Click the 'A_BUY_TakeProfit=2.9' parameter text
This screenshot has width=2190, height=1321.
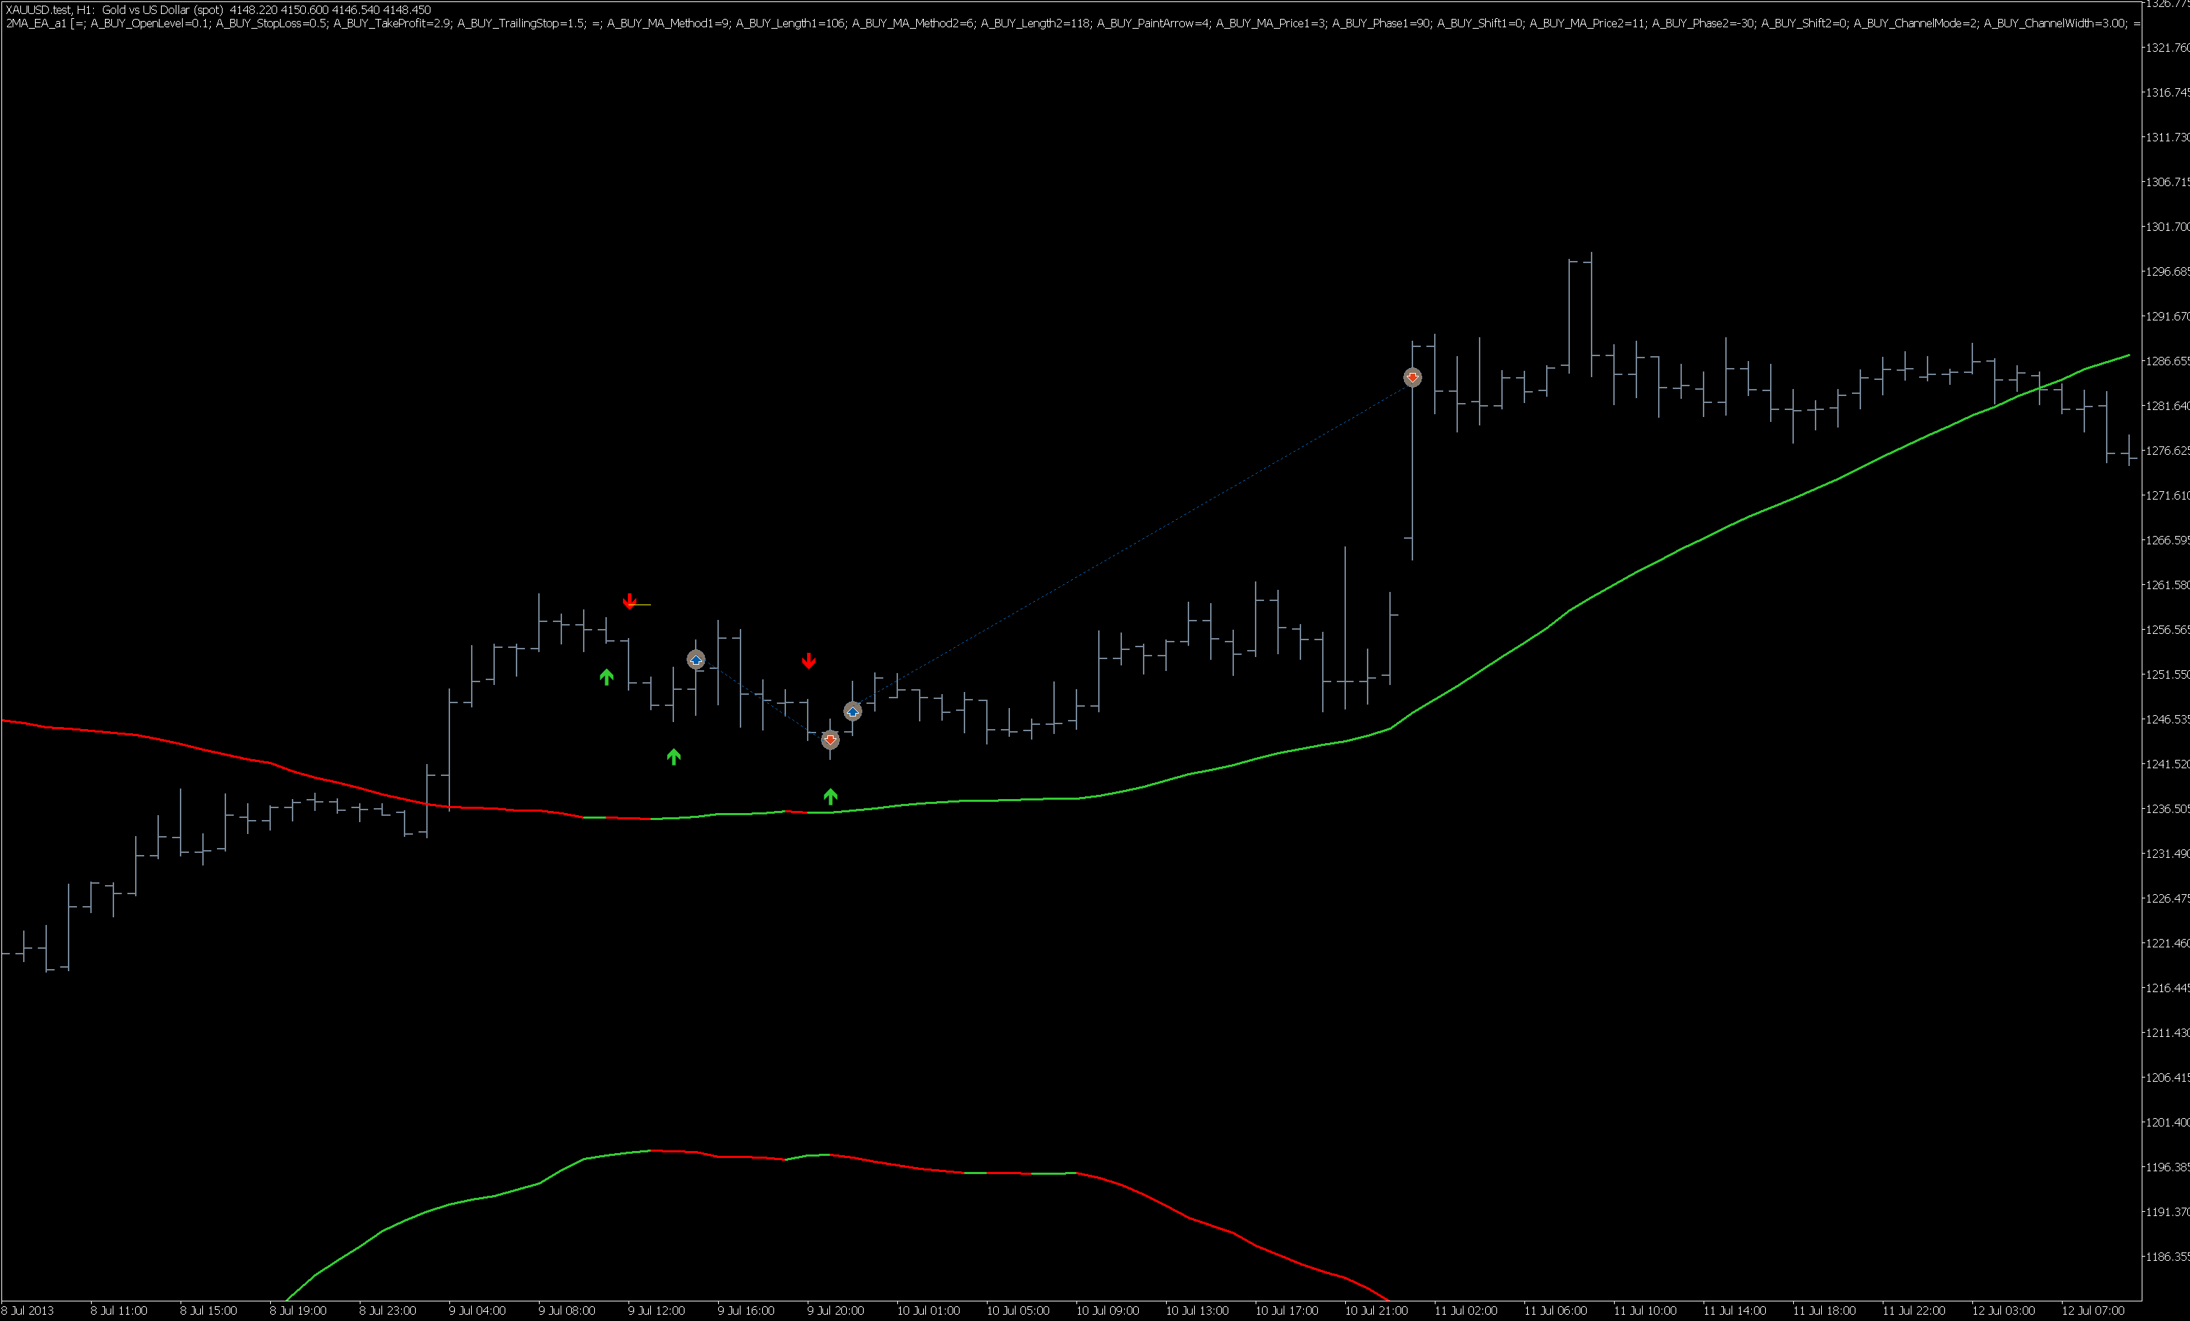point(392,23)
